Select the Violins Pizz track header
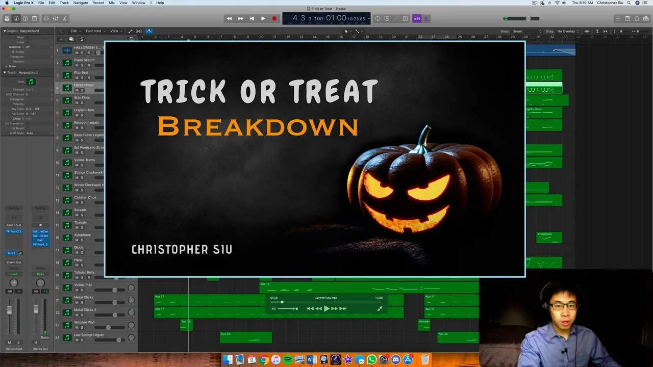Screen dimensions: 653x367 point(96,287)
